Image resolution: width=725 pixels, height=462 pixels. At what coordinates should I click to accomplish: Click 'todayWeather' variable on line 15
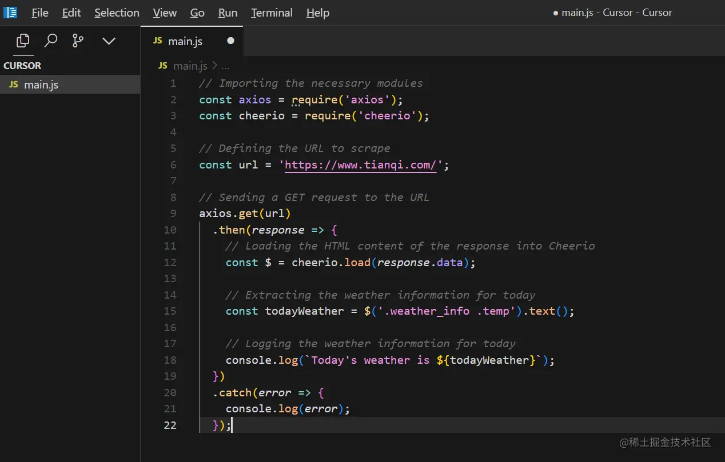point(305,311)
